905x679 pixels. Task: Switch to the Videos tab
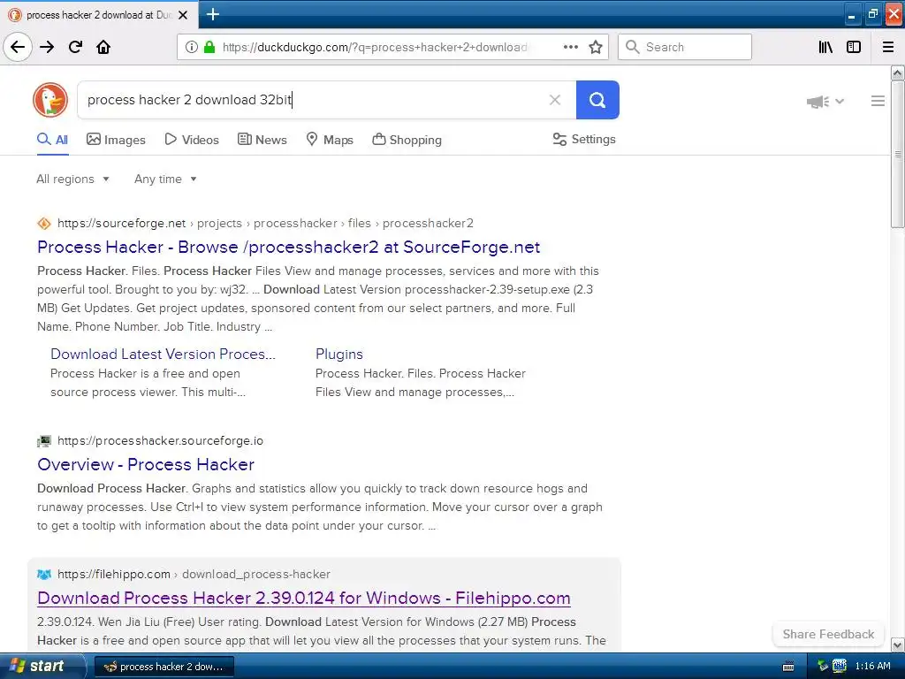(192, 140)
